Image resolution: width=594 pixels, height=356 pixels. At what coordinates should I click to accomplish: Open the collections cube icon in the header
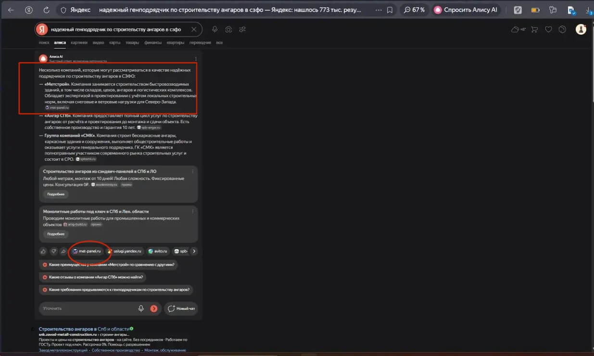tap(562, 29)
